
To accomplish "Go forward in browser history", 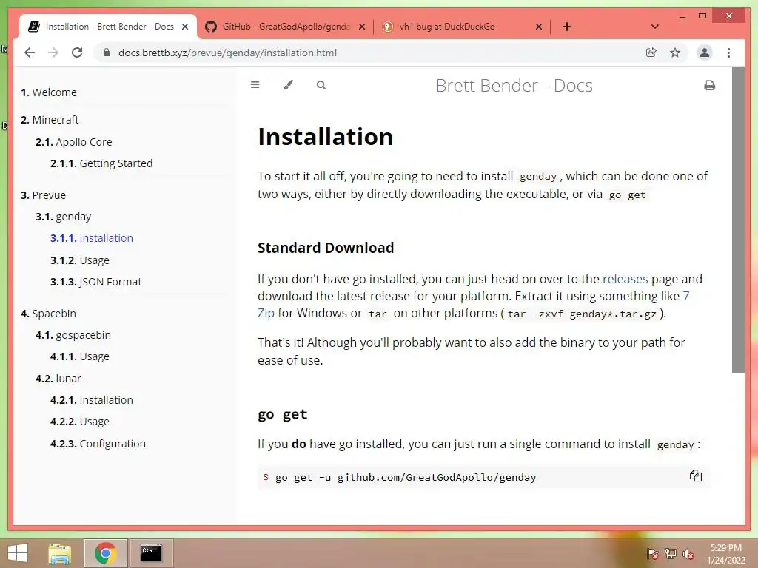I will tap(53, 53).
